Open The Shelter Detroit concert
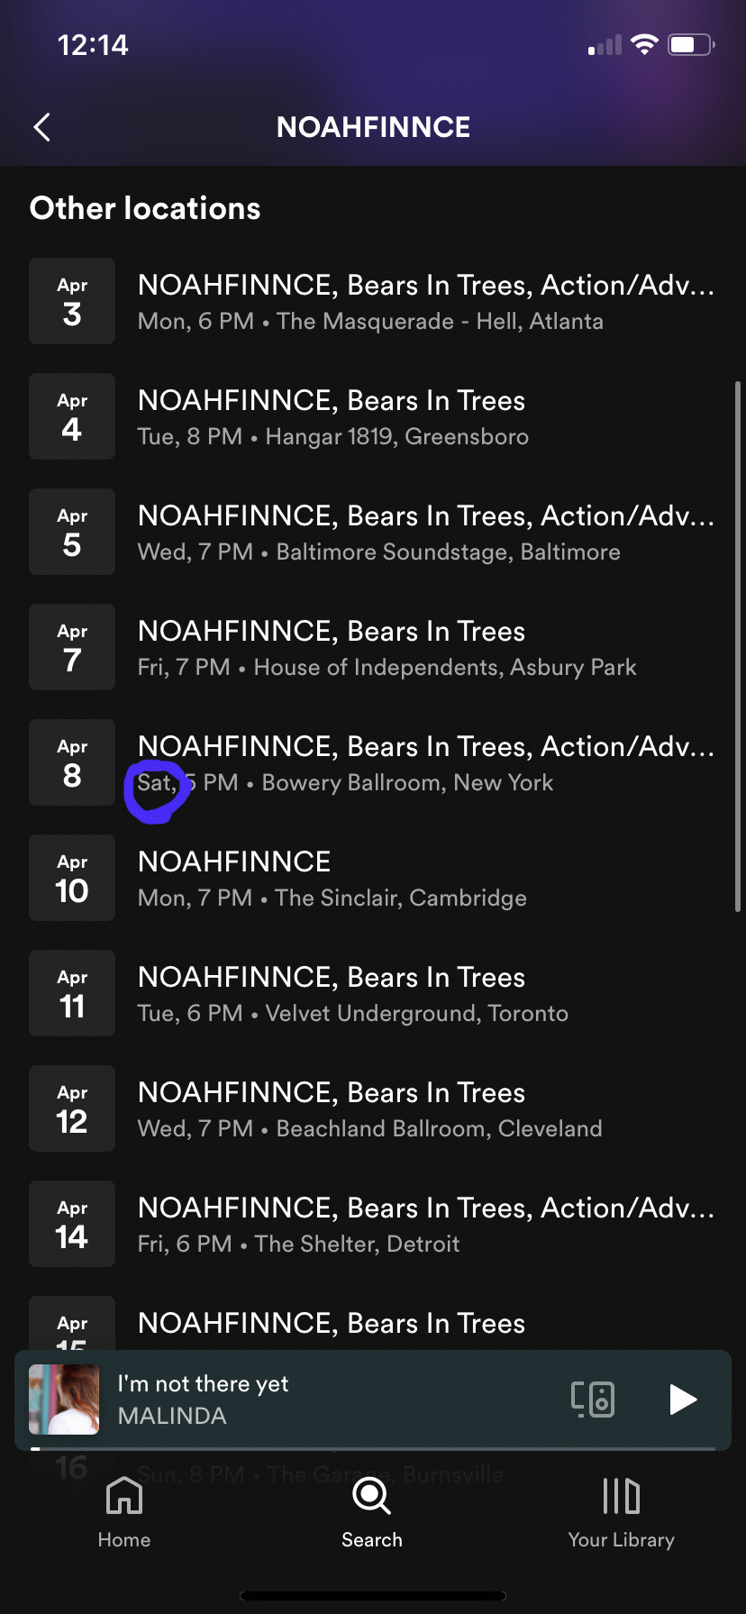 click(425, 1225)
